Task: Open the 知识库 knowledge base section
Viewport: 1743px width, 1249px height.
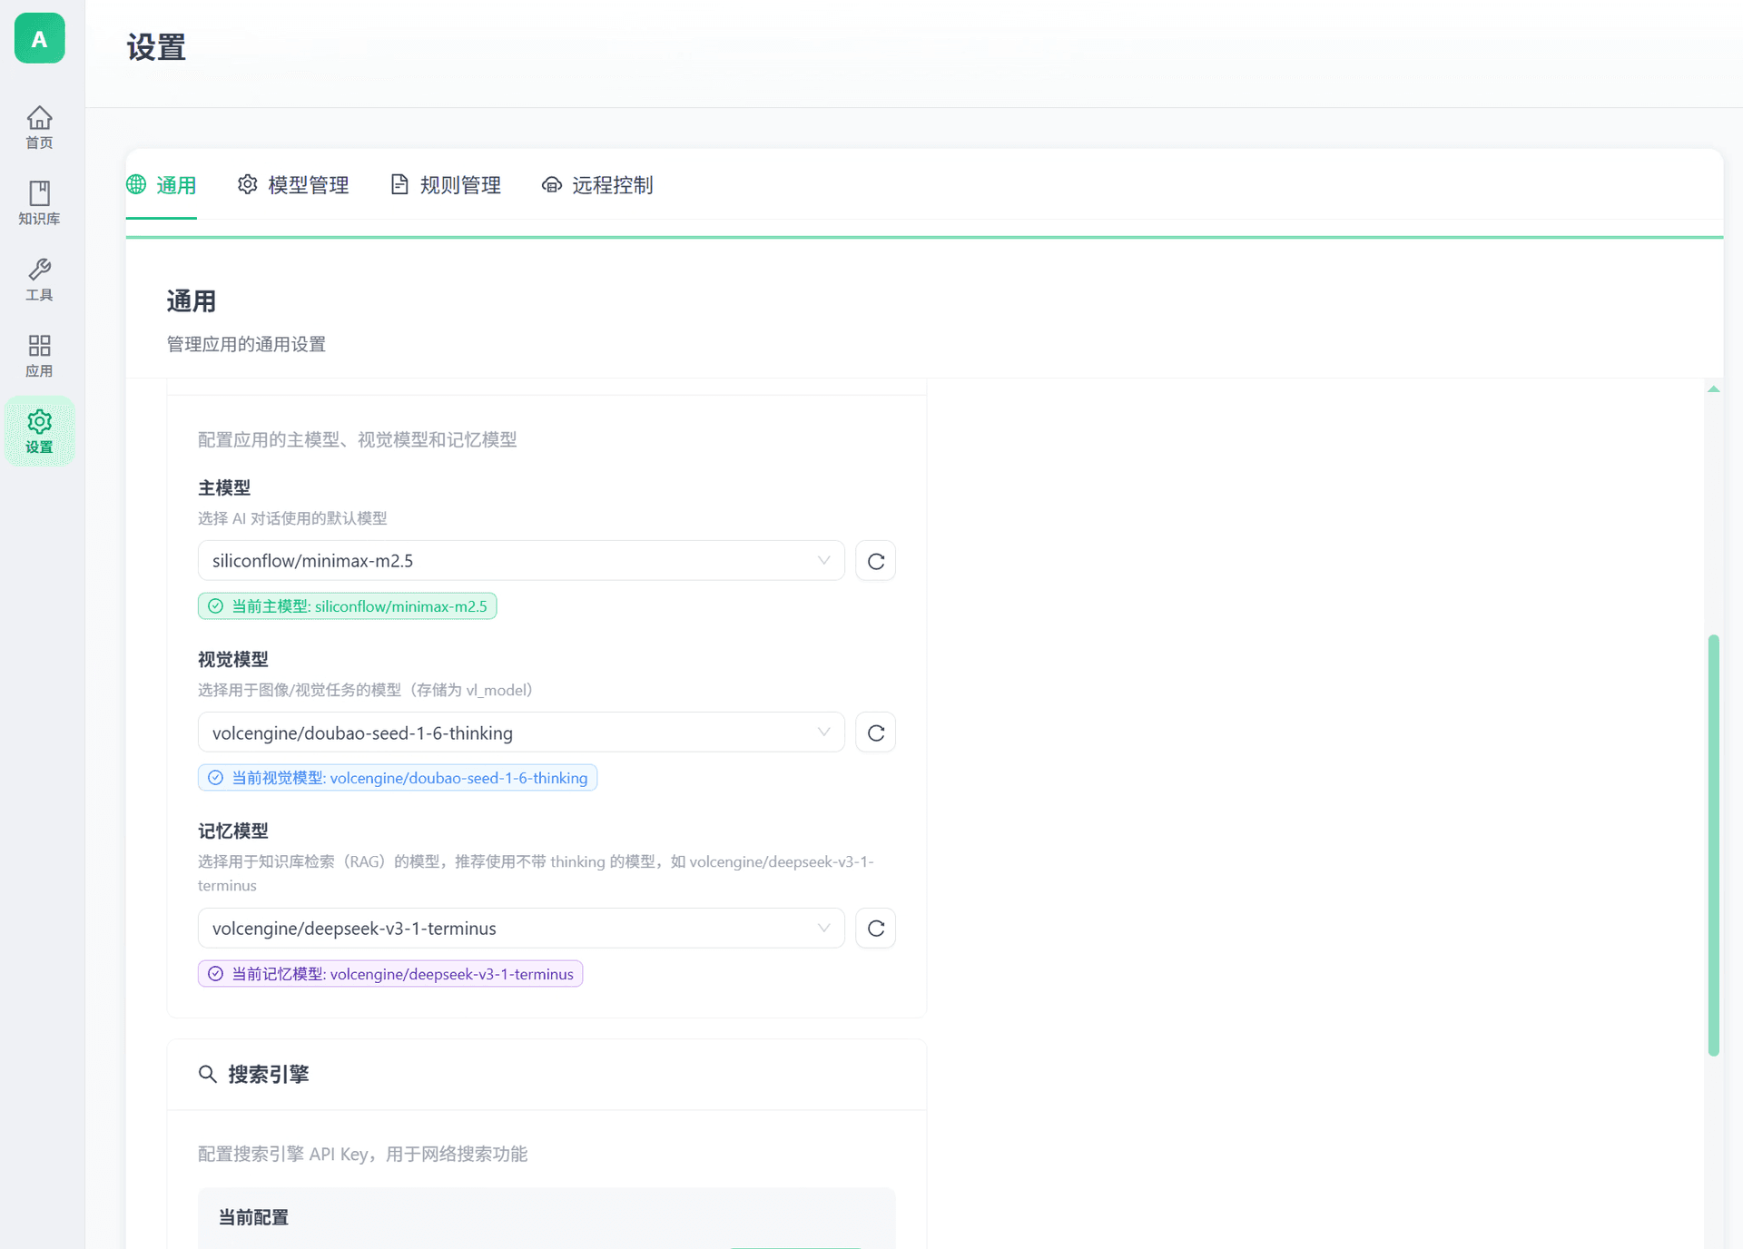Action: coord(39,202)
